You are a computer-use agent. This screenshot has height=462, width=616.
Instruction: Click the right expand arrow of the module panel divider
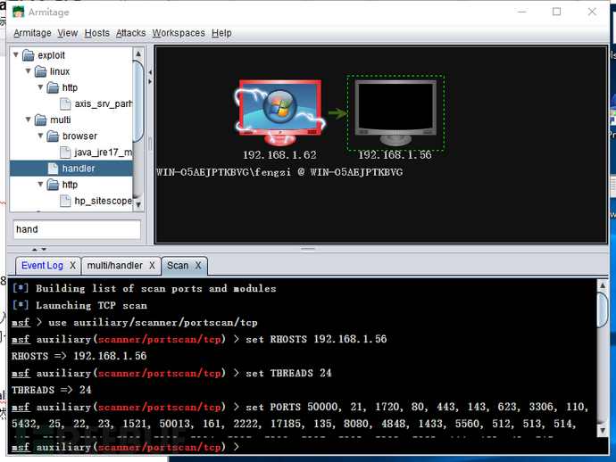coord(150,82)
